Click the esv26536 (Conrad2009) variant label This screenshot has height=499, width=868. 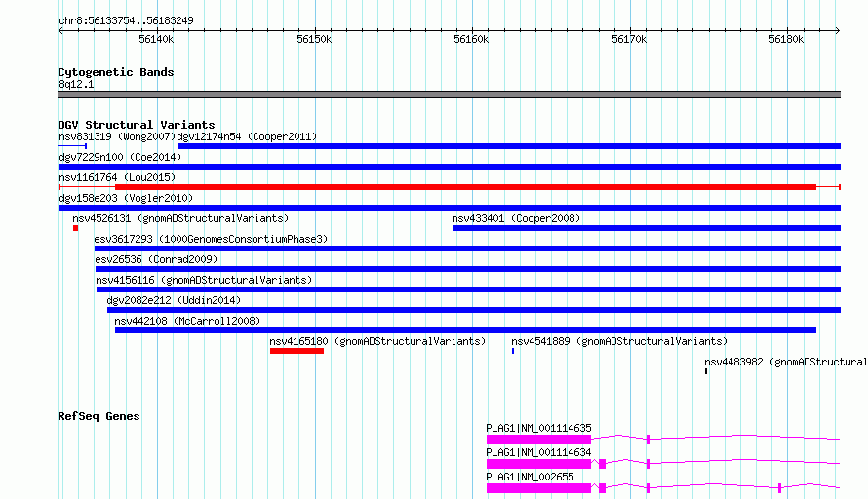tap(156, 259)
